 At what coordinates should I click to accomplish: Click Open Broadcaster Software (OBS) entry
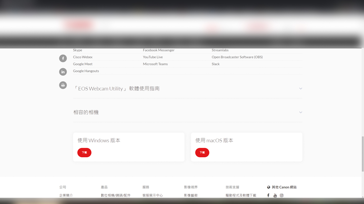click(x=237, y=57)
